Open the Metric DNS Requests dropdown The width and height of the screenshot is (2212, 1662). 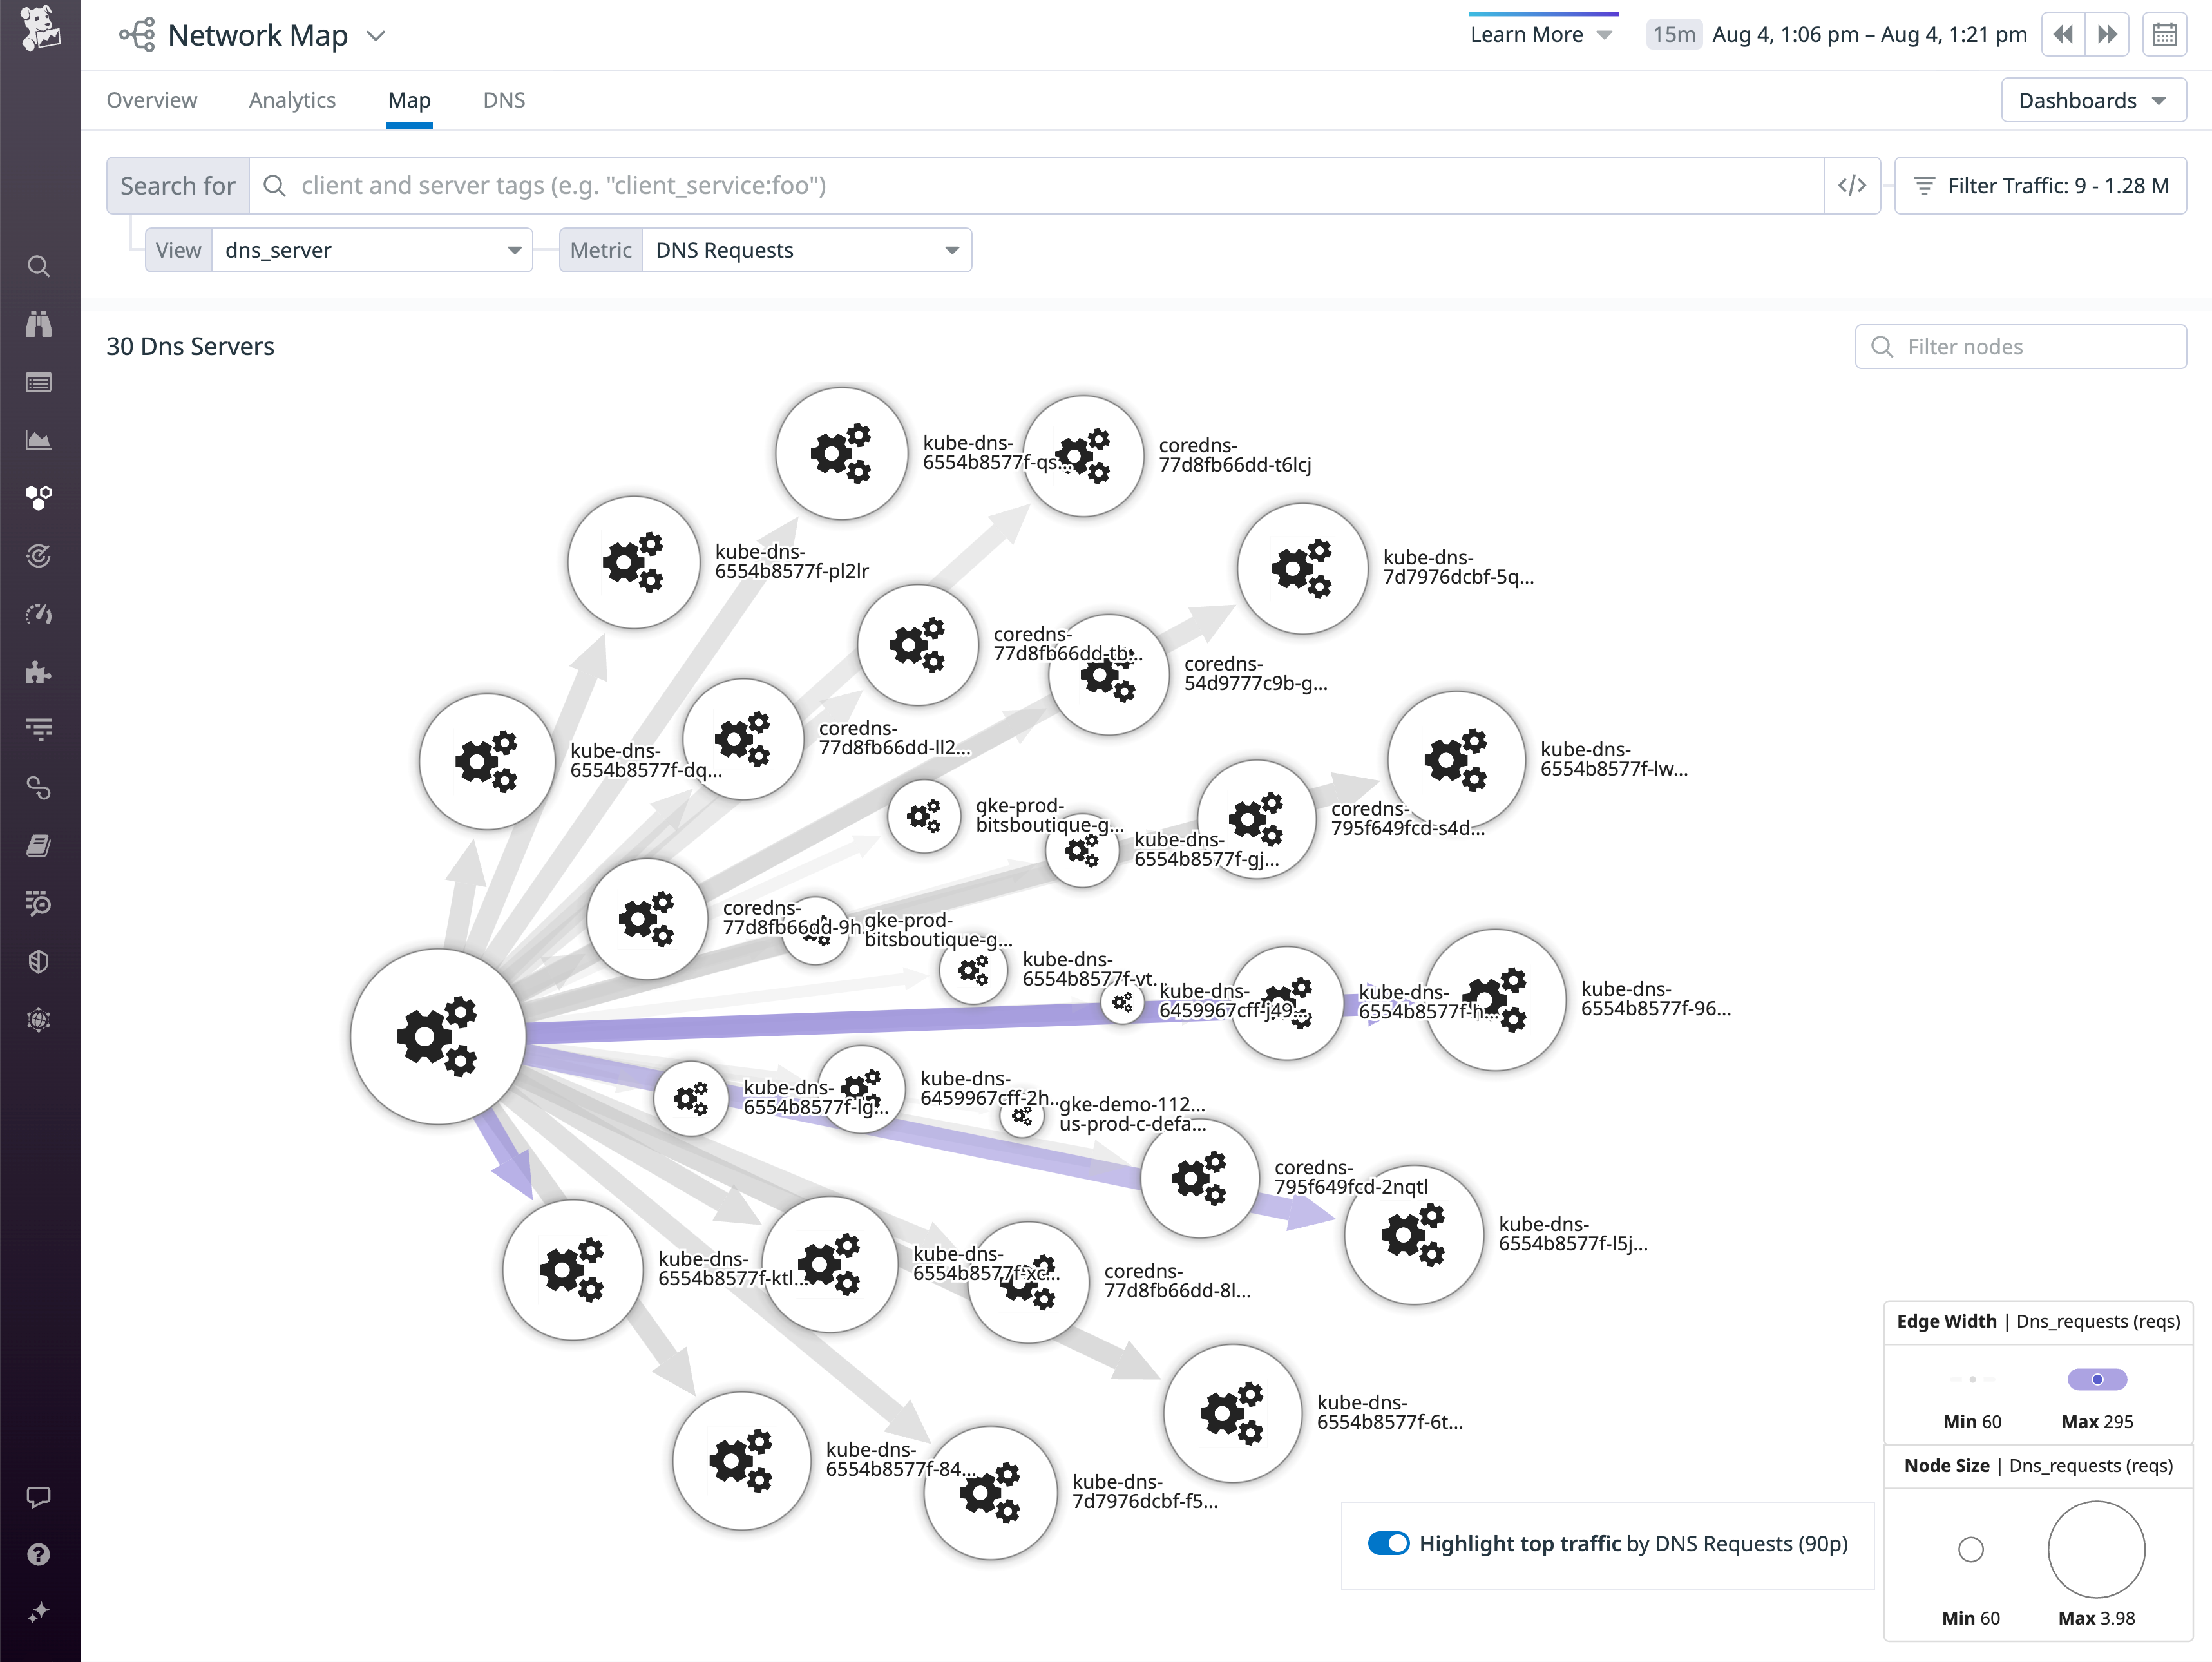(x=806, y=250)
